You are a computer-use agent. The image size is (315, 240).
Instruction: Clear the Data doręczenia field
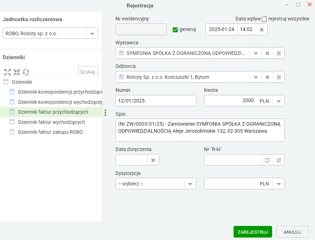point(153,160)
